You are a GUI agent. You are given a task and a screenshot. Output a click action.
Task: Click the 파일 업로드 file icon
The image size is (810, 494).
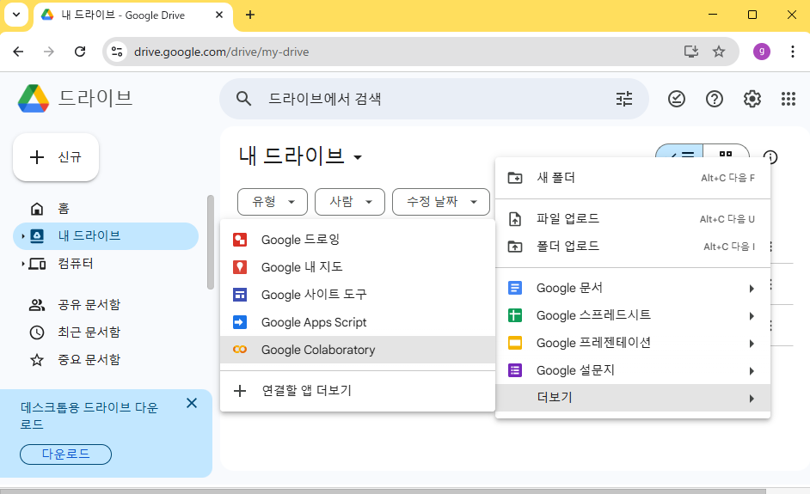click(x=515, y=219)
